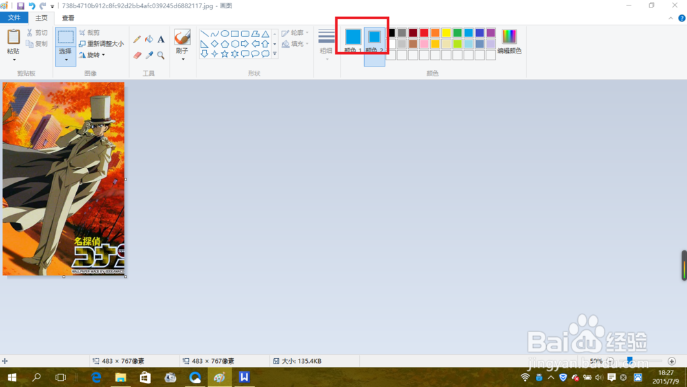Select the Text tool
The width and height of the screenshot is (687, 387).
coord(161,39)
